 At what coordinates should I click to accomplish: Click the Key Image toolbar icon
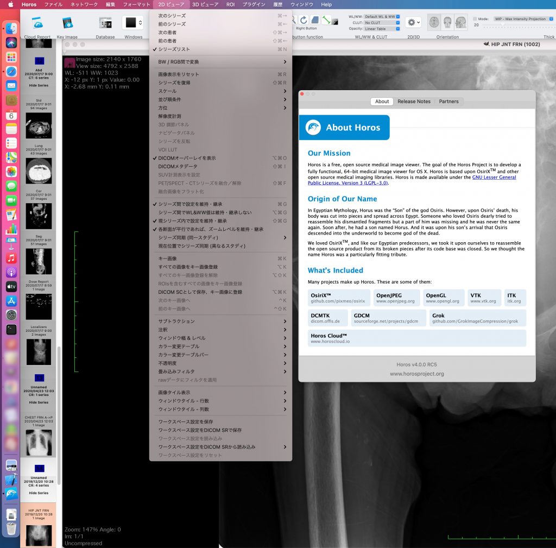67,23
